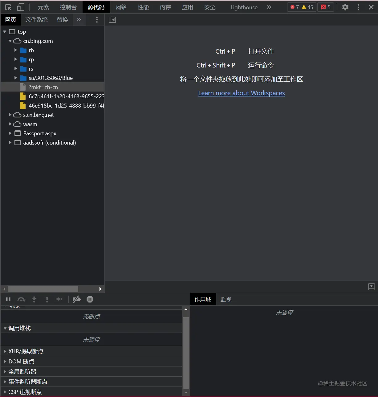Expand the rs folder
The image size is (378, 397).
16,68
